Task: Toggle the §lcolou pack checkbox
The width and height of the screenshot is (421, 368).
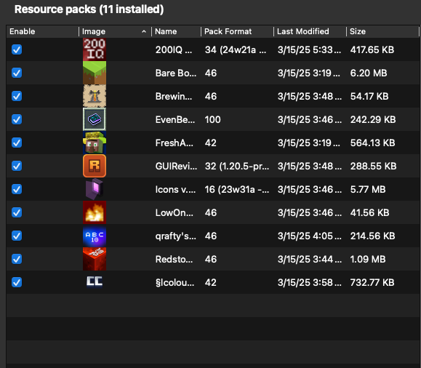Action: (x=17, y=282)
